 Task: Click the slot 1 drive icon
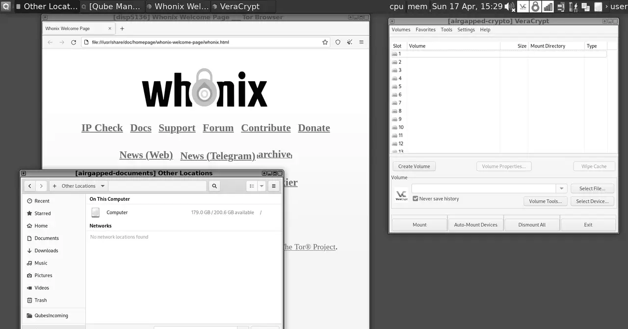click(394, 54)
